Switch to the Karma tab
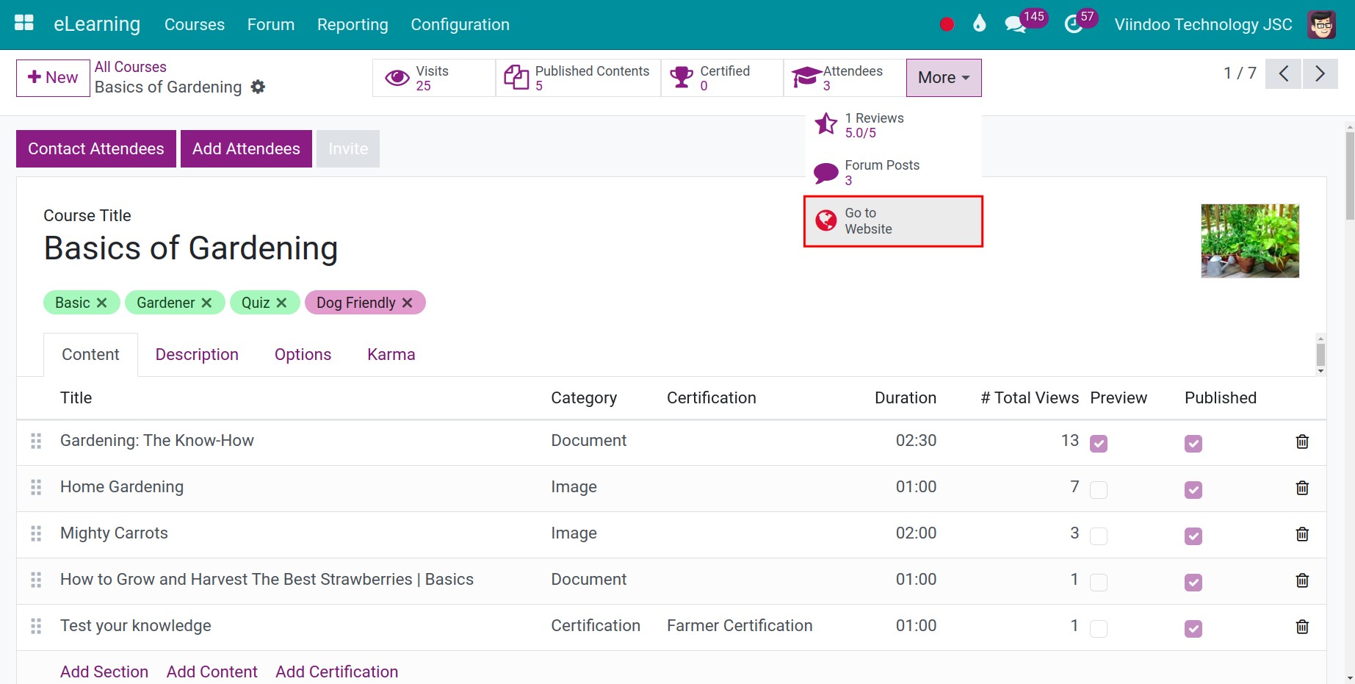Screen dimensions: 1355x684 click(x=391, y=355)
